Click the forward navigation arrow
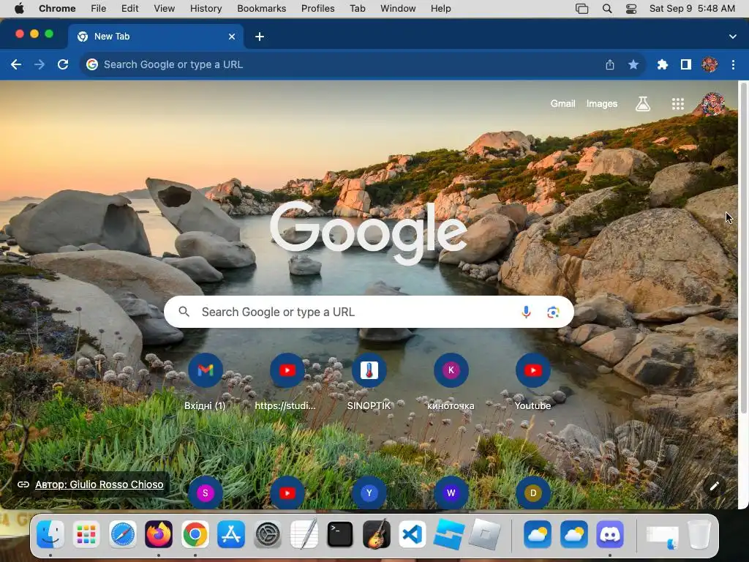749x562 pixels. [x=39, y=64]
